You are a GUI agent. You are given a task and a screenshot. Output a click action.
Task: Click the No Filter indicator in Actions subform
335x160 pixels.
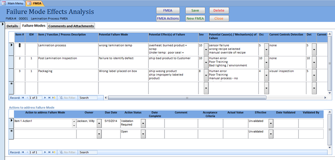tap(67, 152)
